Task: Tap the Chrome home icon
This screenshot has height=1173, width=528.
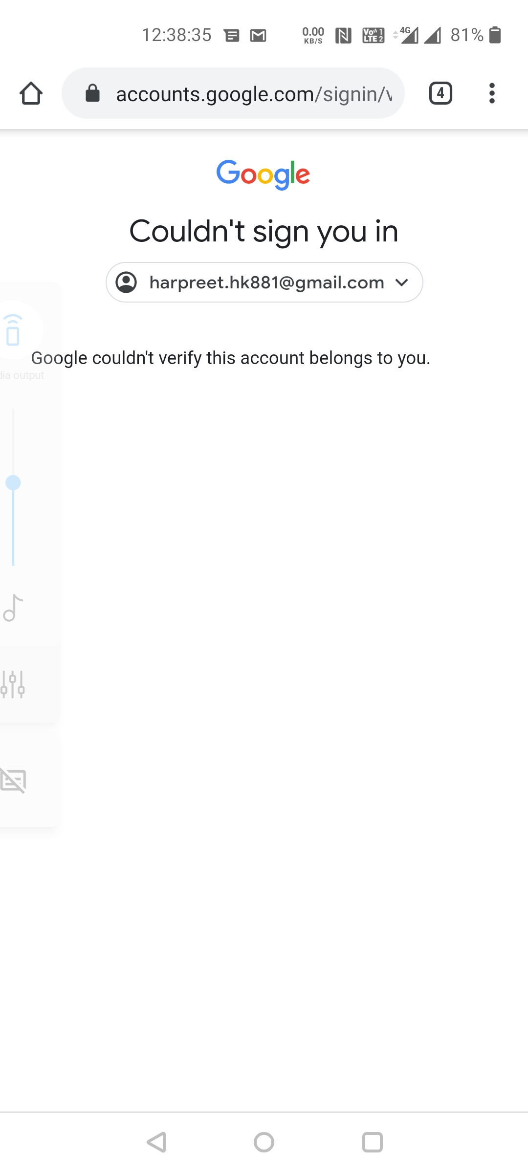Action: click(x=31, y=93)
